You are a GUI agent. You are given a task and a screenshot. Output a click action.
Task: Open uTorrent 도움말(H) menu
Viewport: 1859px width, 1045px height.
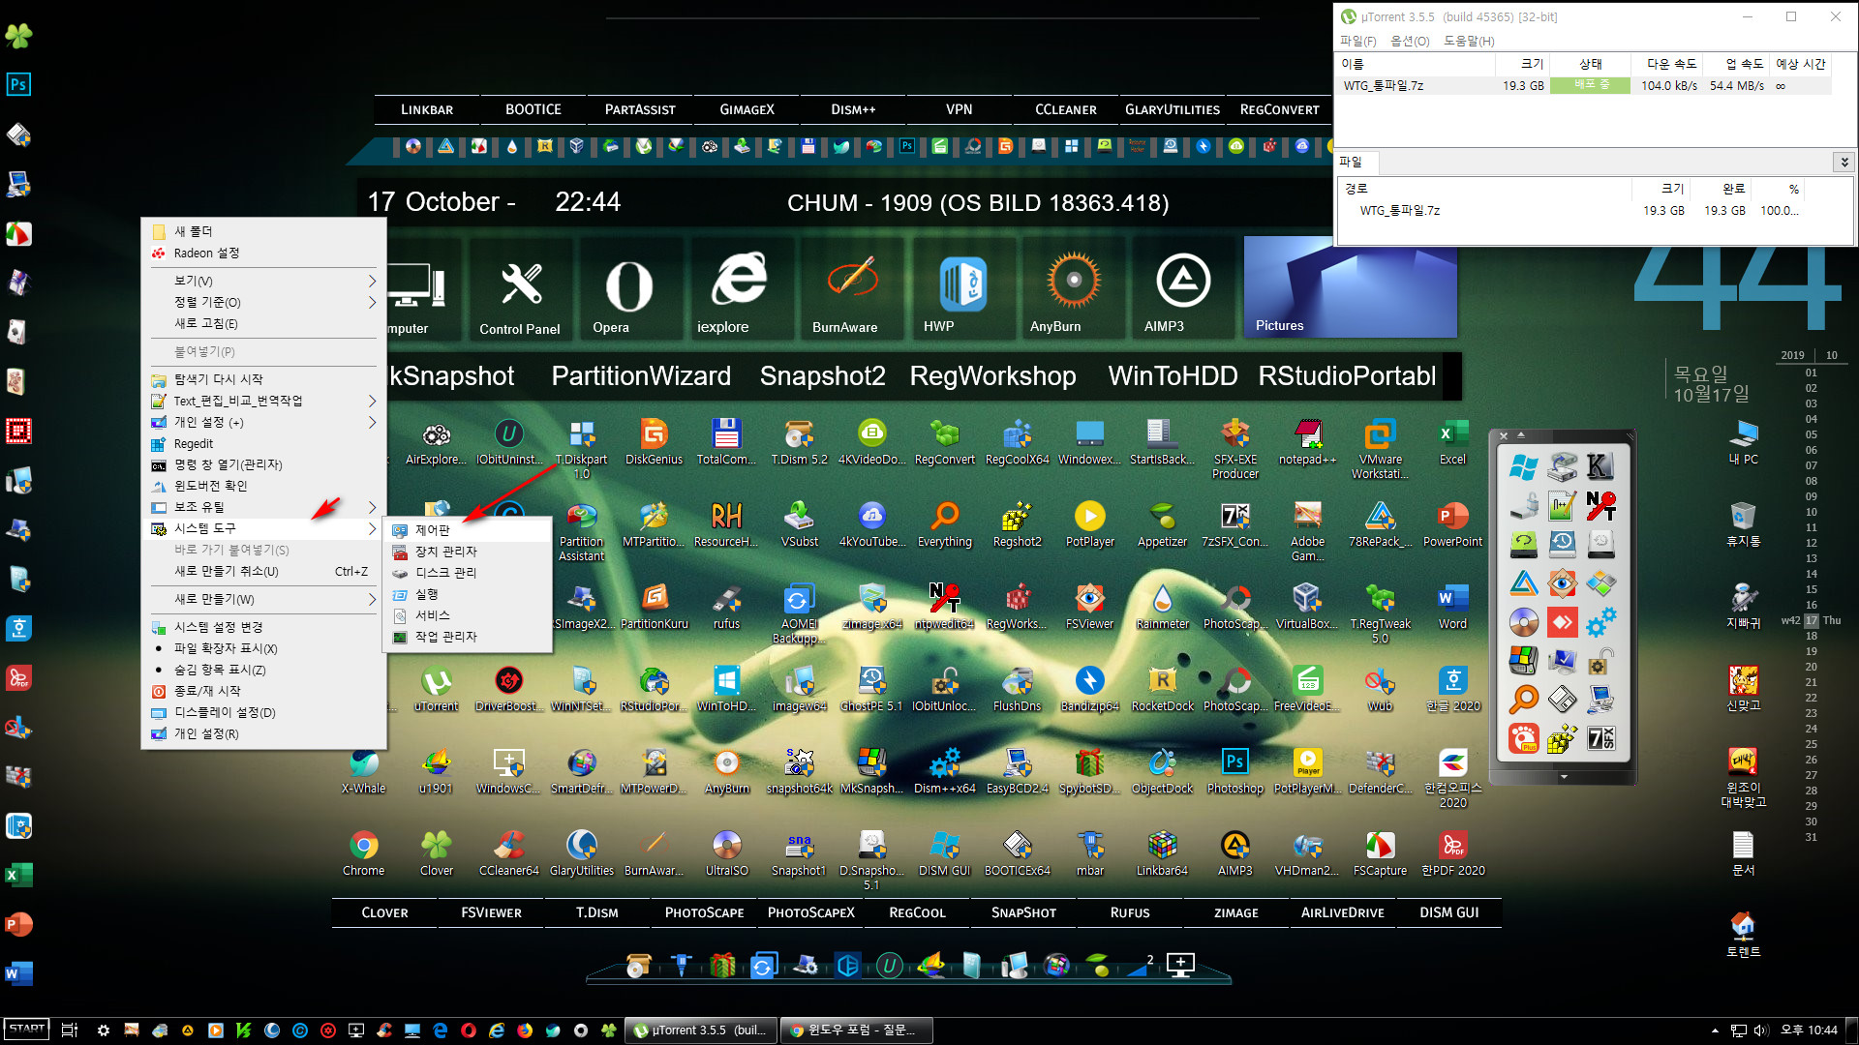[x=1469, y=41]
